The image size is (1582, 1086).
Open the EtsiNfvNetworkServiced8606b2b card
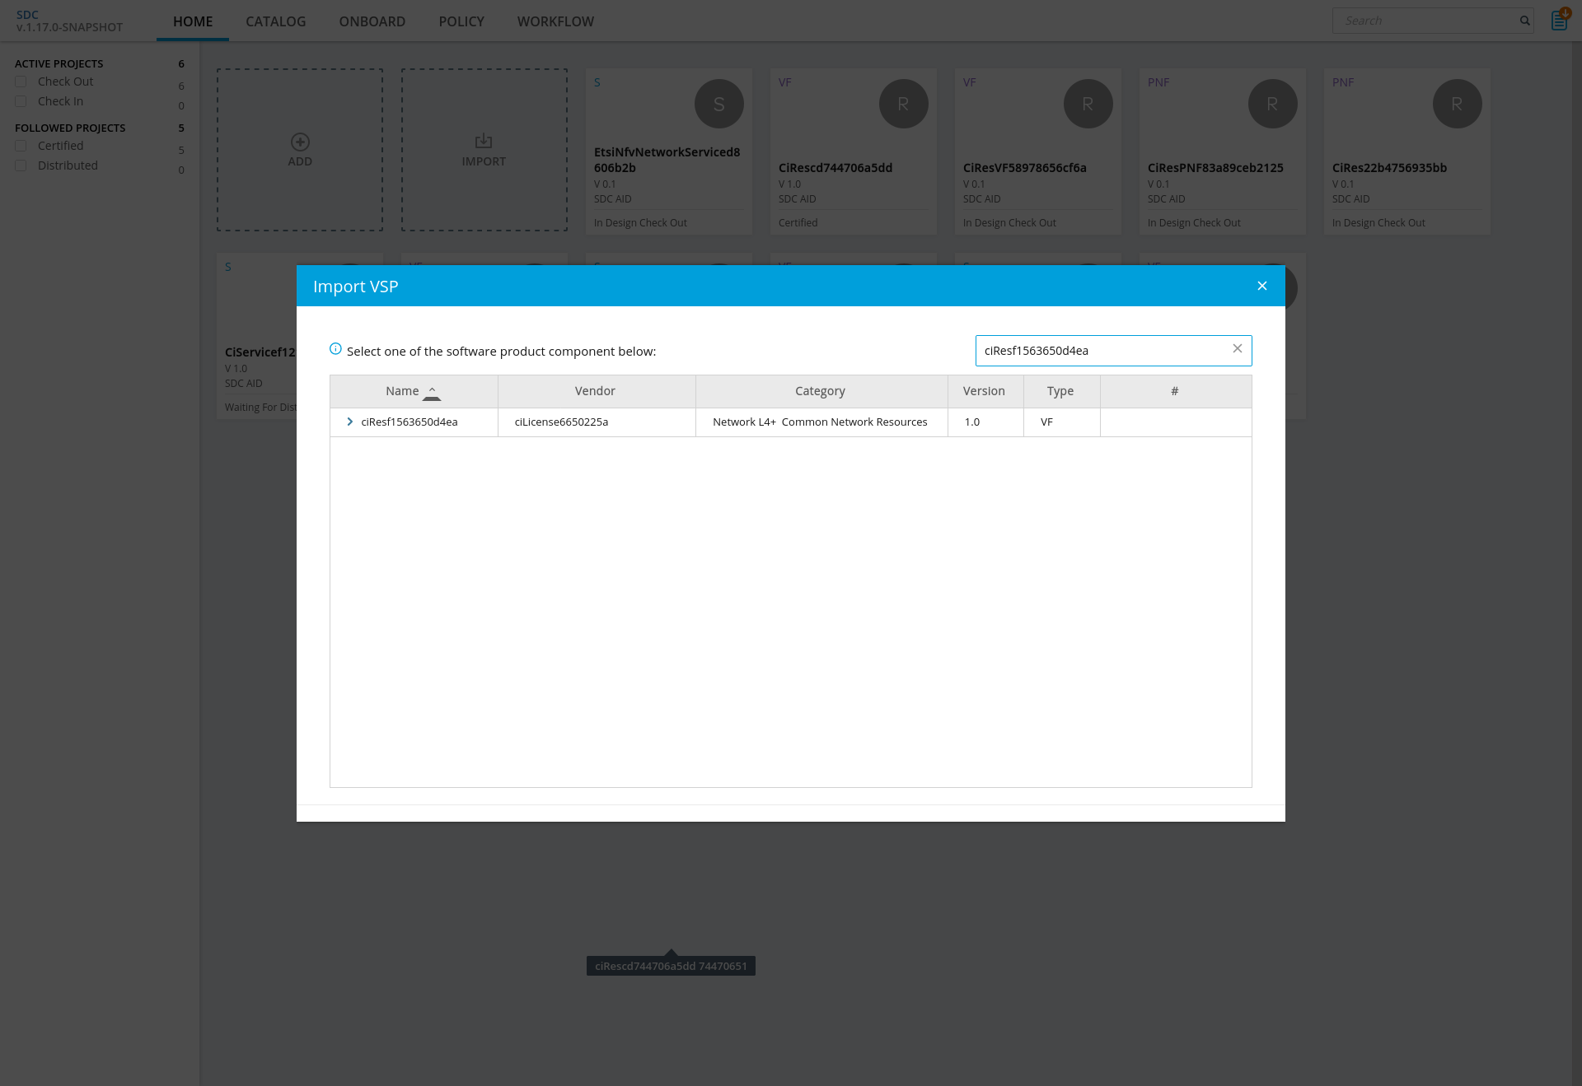[x=669, y=151]
